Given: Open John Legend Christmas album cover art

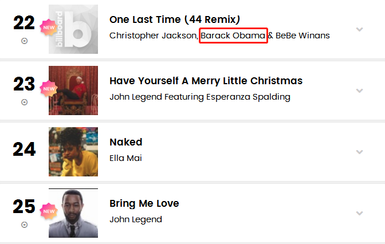Looking at the screenshot, I should pos(73,90).
